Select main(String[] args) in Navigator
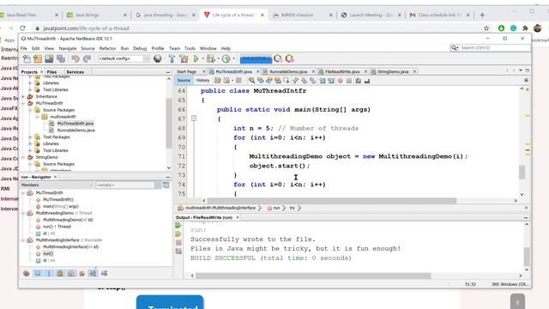This screenshot has height=309, width=549. [x=61, y=206]
